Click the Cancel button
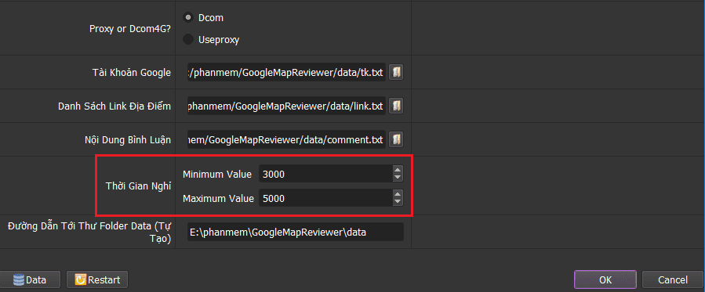This screenshot has height=292, width=705. [x=673, y=279]
